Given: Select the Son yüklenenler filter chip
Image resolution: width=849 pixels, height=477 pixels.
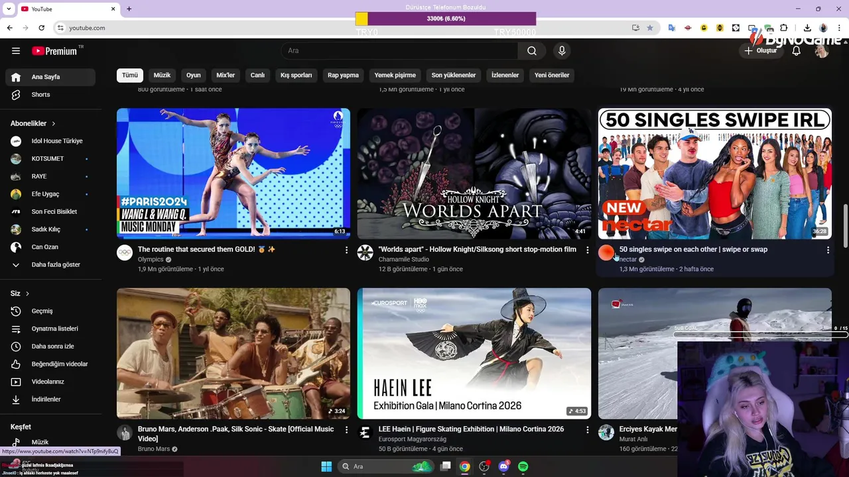Looking at the screenshot, I should click(454, 75).
